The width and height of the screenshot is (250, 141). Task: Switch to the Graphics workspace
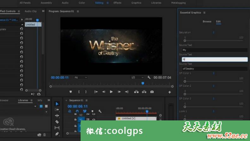pos(136,3)
